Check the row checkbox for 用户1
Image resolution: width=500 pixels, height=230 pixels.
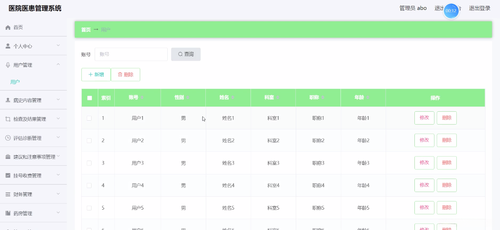click(89, 118)
